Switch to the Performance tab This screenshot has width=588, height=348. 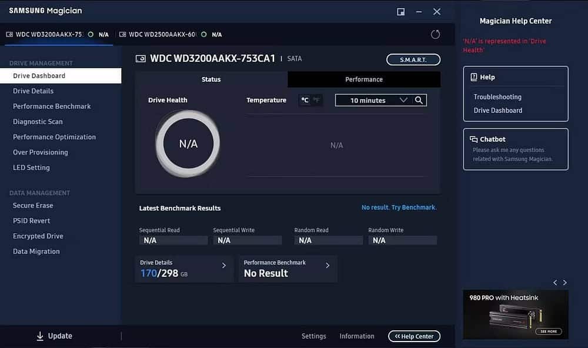click(x=363, y=78)
